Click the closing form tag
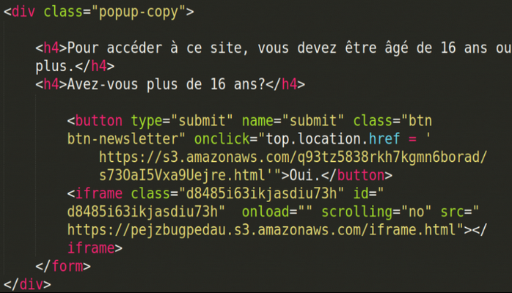 tap(63, 267)
